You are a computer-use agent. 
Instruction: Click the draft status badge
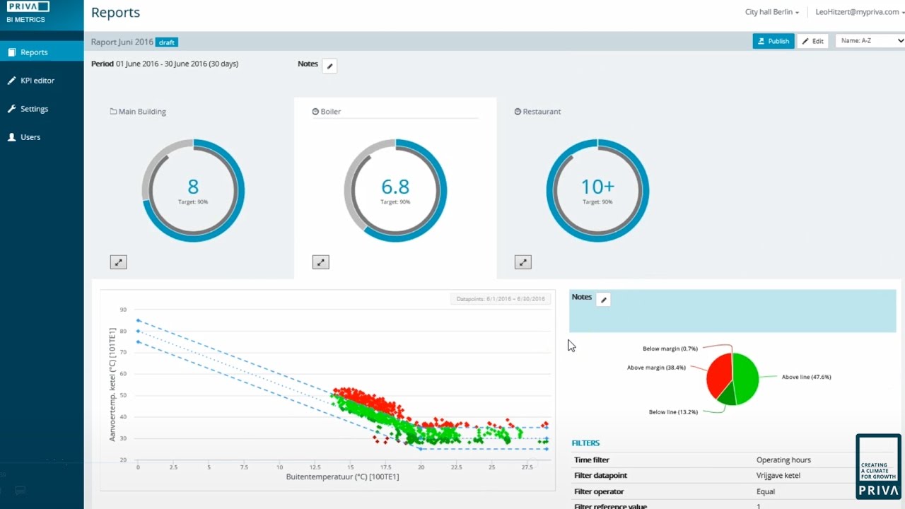[x=167, y=42]
